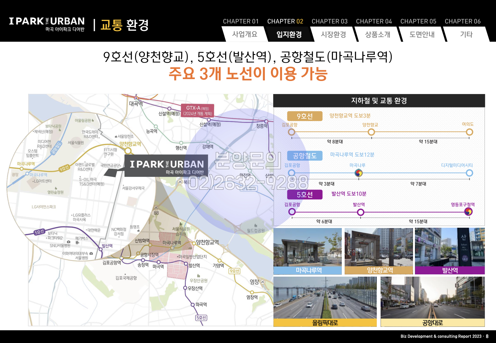This screenshot has width=496, height=343.
Task: Click the CHAPTER 02 label
Action: click(285, 21)
